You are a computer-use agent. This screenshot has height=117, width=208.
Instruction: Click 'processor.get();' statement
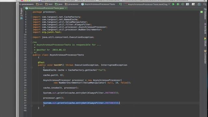point(54,98)
